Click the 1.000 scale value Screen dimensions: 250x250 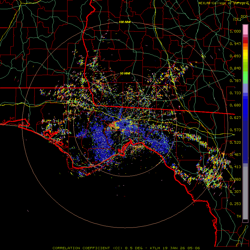235,31
